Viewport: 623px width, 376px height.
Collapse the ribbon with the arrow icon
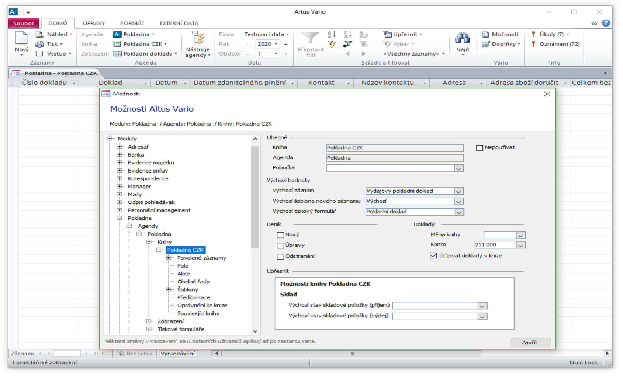click(x=594, y=23)
